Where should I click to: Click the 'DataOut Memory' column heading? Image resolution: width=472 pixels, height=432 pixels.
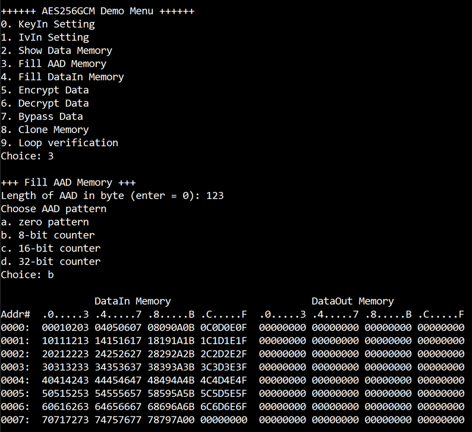click(353, 301)
